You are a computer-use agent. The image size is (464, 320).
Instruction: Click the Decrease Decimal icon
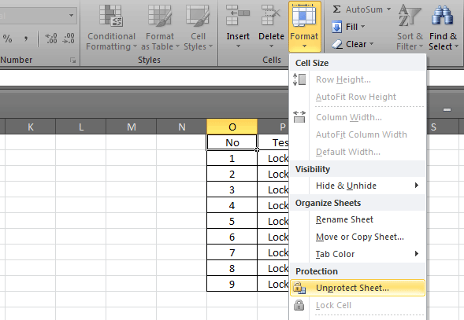point(69,39)
